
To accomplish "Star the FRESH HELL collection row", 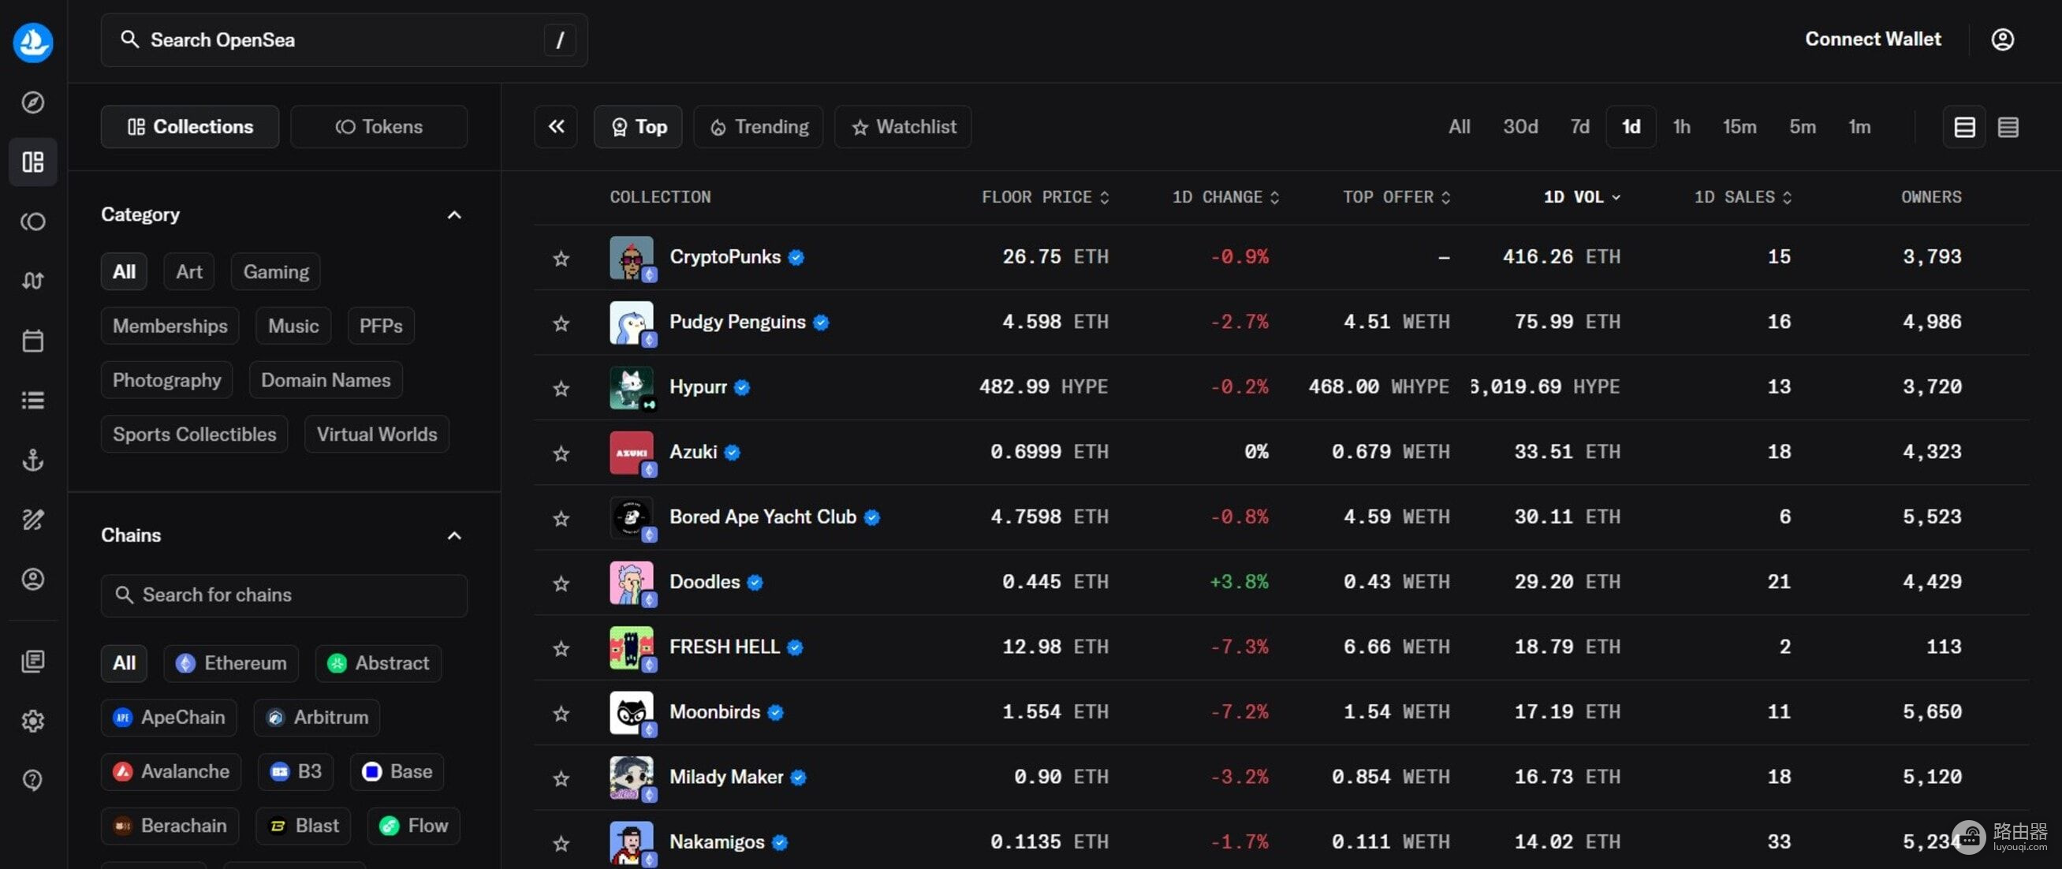I will point(561,648).
